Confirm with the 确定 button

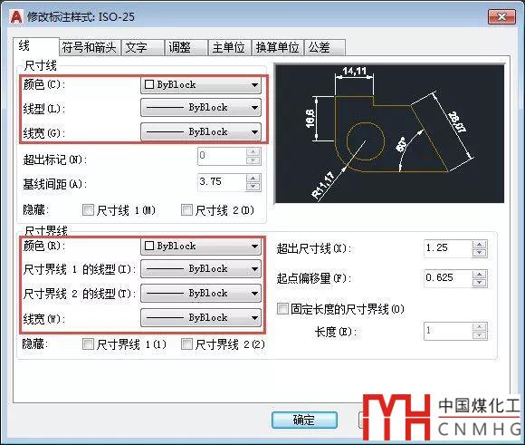point(304,420)
